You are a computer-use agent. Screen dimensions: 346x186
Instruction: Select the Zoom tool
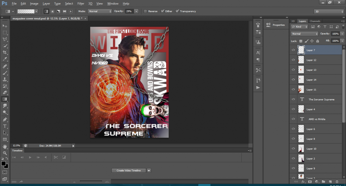(x=4, y=153)
